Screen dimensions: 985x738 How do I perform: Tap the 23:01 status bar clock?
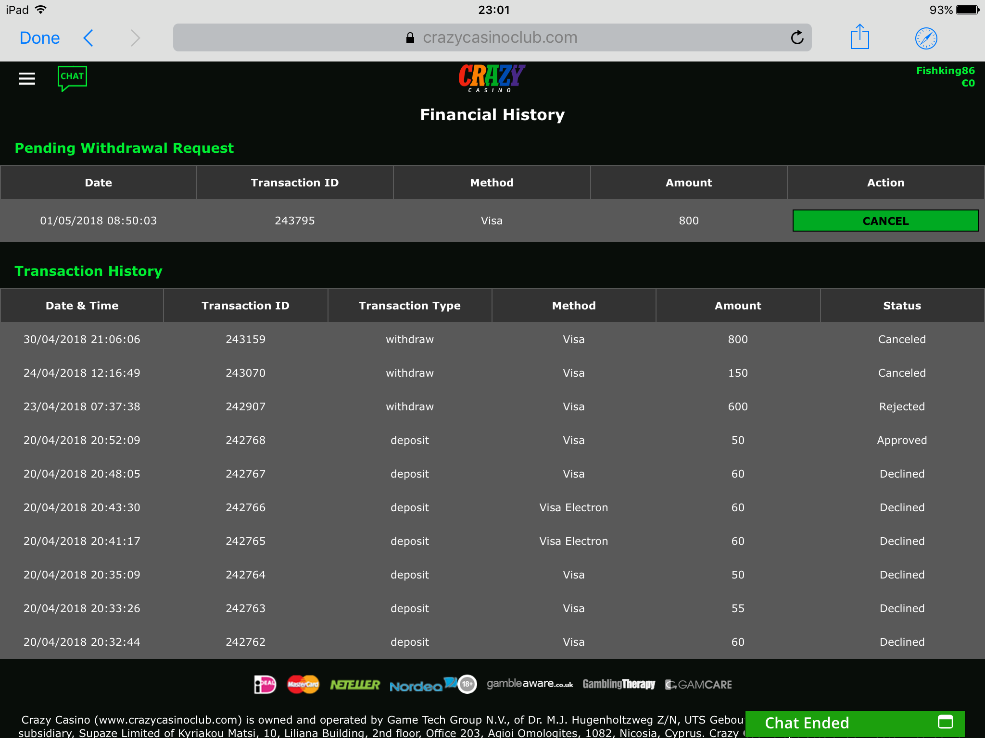[x=493, y=10]
